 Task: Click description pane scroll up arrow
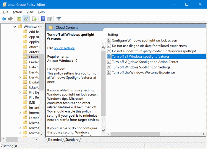103,48
